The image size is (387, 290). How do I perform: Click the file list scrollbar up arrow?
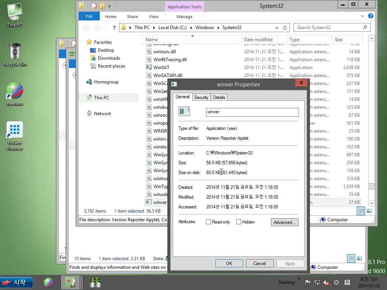click(x=372, y=38)
